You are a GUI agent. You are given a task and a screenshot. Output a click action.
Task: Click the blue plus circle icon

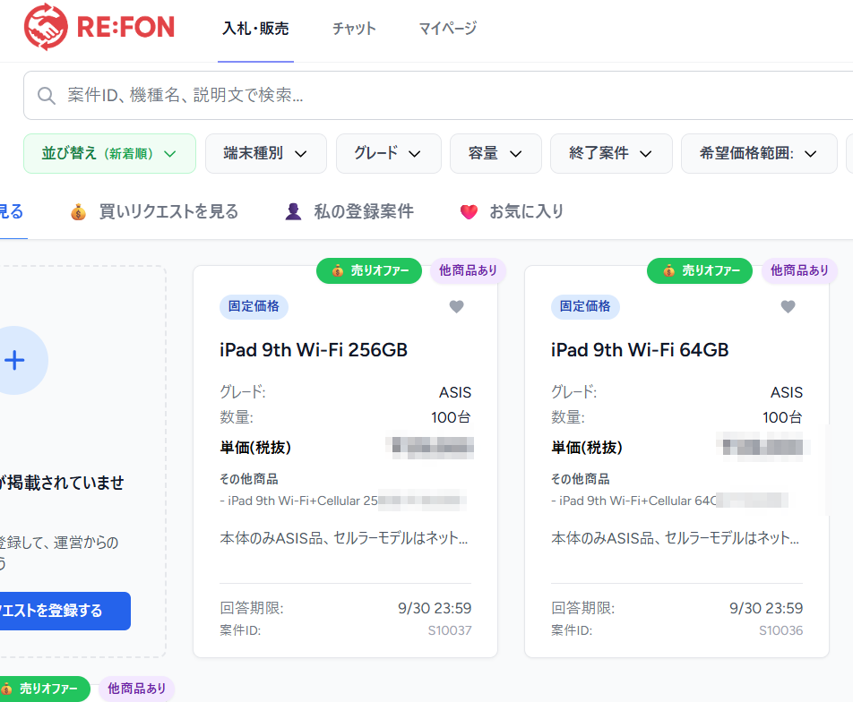tap(14, 360)
